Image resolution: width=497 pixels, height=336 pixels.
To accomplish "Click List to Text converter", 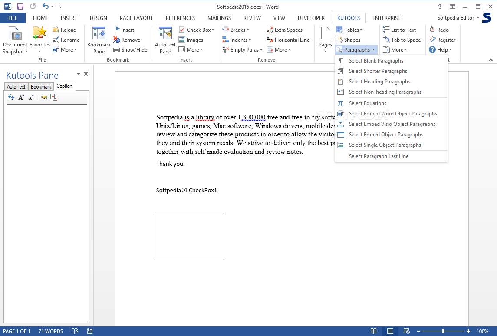I will pyautogui.click(x=399, y=30).
